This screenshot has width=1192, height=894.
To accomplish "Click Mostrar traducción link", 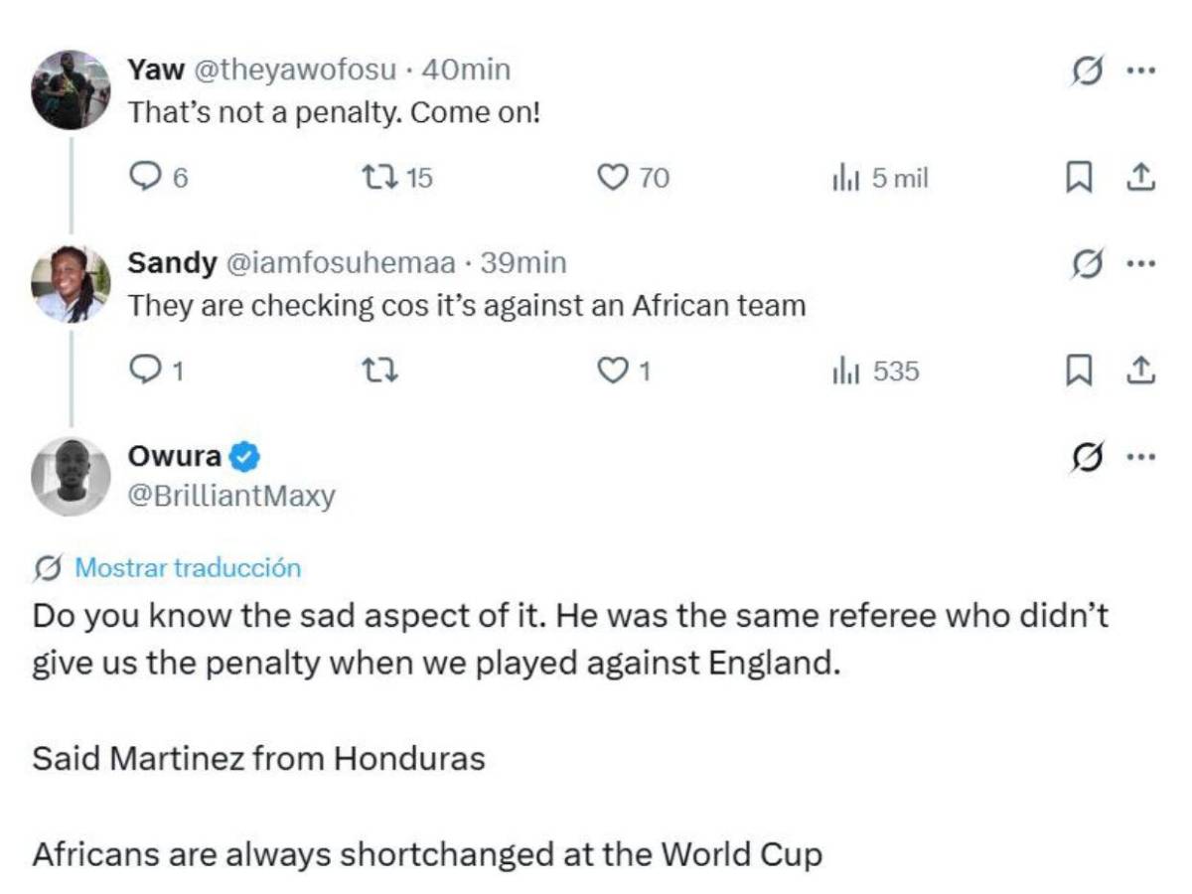I will coord(188,568).
